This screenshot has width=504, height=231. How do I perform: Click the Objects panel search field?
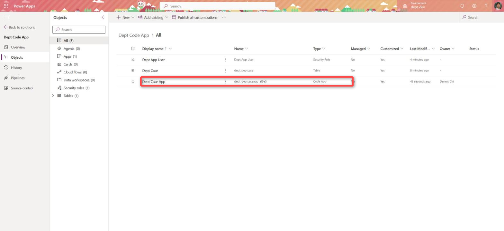(x=79, y=29)
